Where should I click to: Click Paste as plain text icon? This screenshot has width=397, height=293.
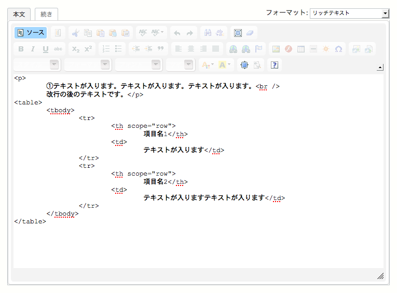(113, 33)
